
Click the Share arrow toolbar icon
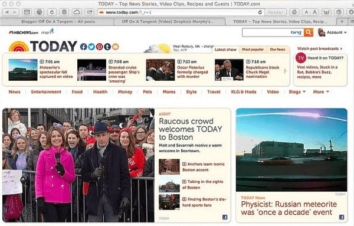pos(90,12)
